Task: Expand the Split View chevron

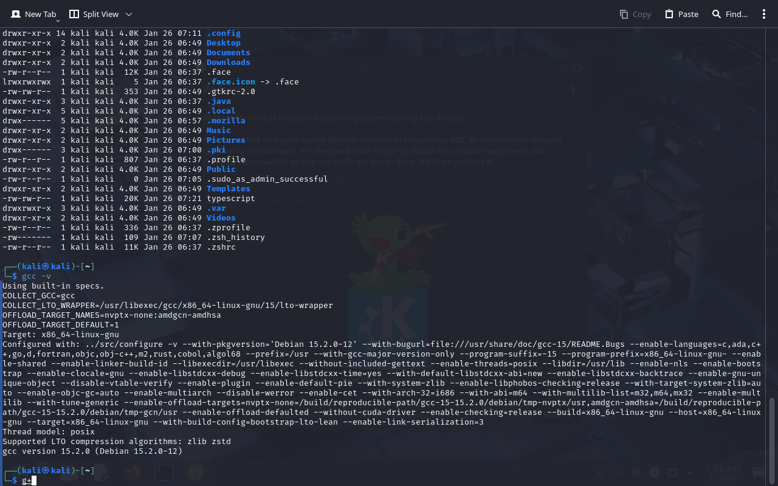Action: pos(129,14)
